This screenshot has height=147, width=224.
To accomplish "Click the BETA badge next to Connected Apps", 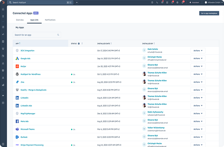I will click(36, 13).
